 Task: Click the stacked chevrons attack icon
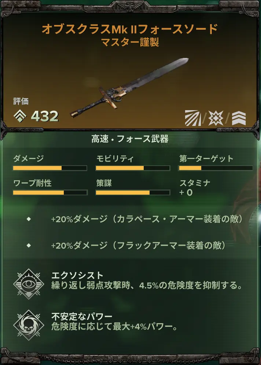pyautogui.click(x=239, y=118)
